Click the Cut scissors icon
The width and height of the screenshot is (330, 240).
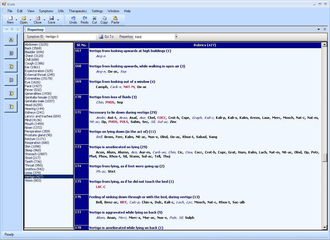tap(94, 18)
